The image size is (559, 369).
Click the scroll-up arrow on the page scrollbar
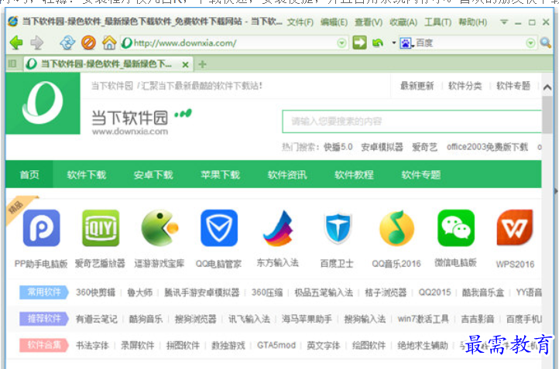coord(547,87)
